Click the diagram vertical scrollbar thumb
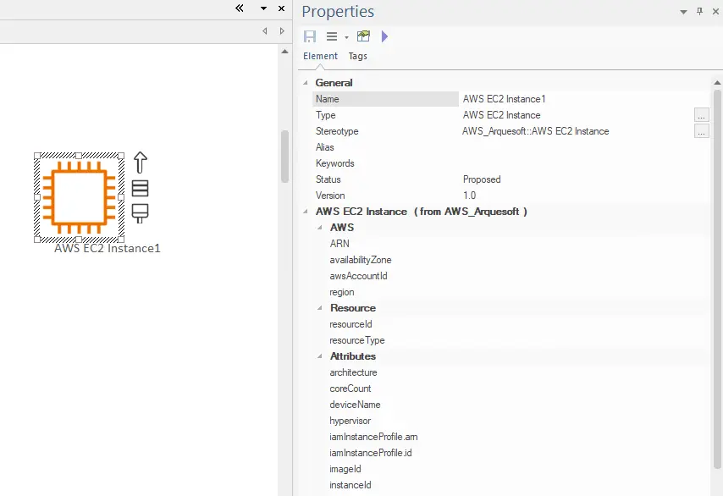Image resolution: width=723 pixels, height=496 pixels. tap(285, 157)
